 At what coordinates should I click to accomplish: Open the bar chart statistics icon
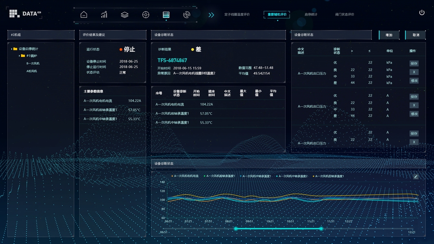(x=104, y=15)
